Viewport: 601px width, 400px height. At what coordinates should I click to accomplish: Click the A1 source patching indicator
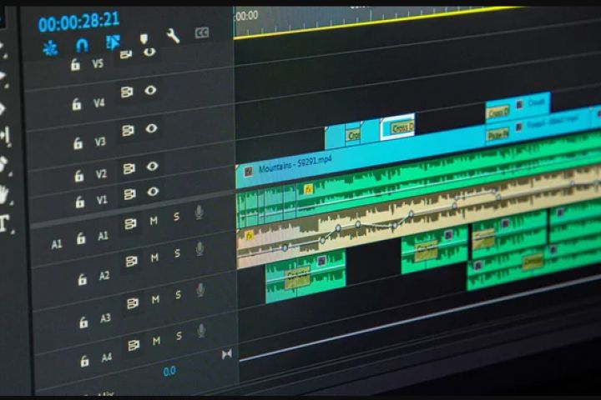coord(57,244)
